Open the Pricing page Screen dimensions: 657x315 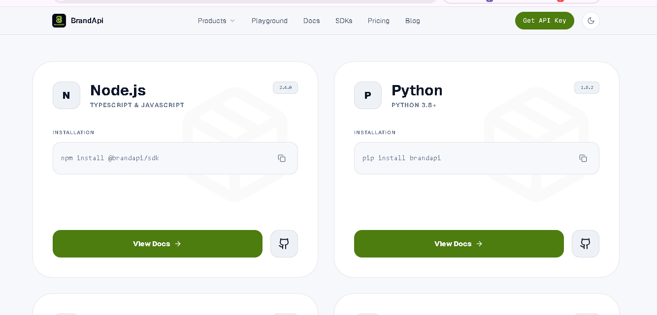pyautogui.click(x=379, y=21)
